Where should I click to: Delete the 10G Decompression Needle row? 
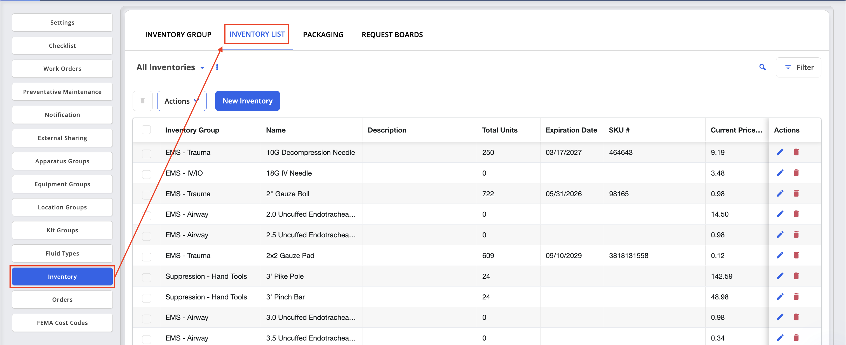(796, 152)
